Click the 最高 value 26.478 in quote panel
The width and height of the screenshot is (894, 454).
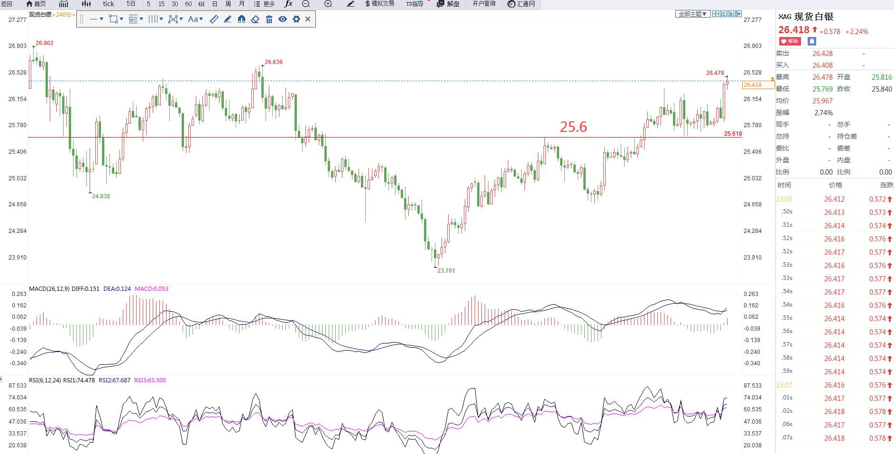pyautogui.click(x=822, y=77)
